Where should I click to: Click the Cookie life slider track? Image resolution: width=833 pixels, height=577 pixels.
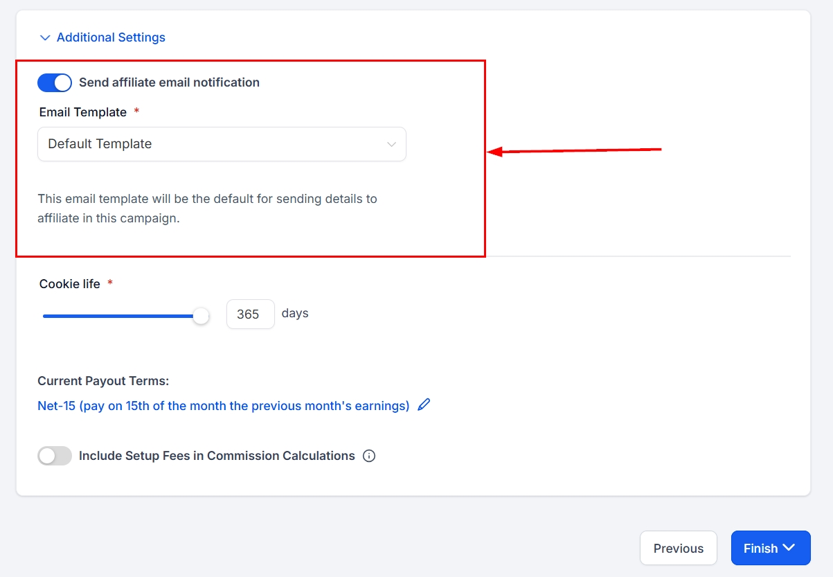tap(118, 316)
